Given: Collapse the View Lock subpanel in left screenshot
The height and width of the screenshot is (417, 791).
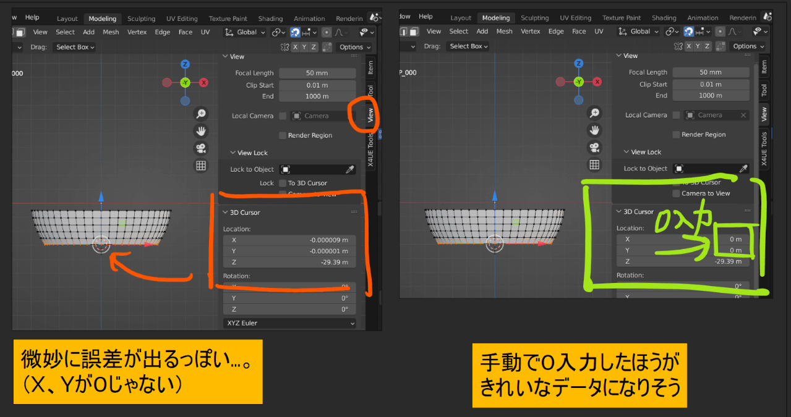Looking at the screenshot, I should (x=233, y=153).
